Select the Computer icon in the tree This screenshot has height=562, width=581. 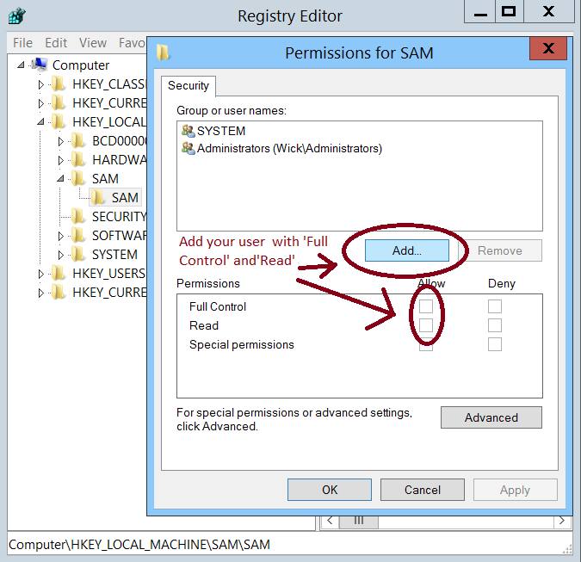pyautogui.click(x=39, y=65)
